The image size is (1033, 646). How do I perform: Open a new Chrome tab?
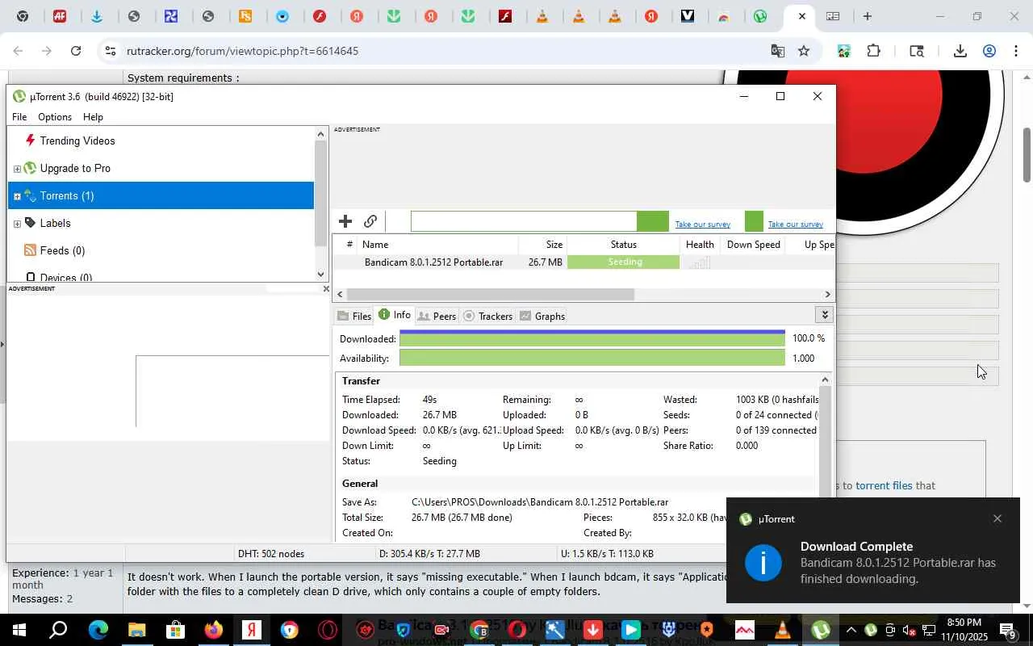(868, 16)
